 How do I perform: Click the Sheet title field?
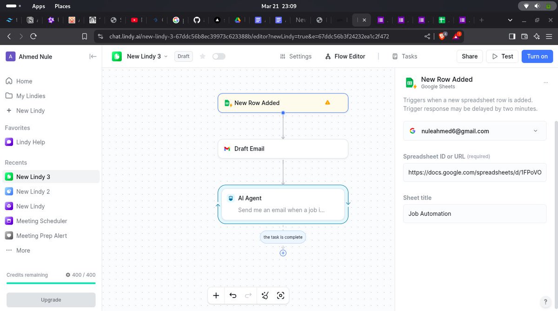(x=475, y=214)
